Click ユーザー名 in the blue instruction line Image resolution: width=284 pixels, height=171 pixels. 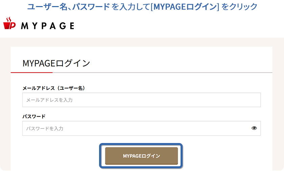(x=47, y=7)
